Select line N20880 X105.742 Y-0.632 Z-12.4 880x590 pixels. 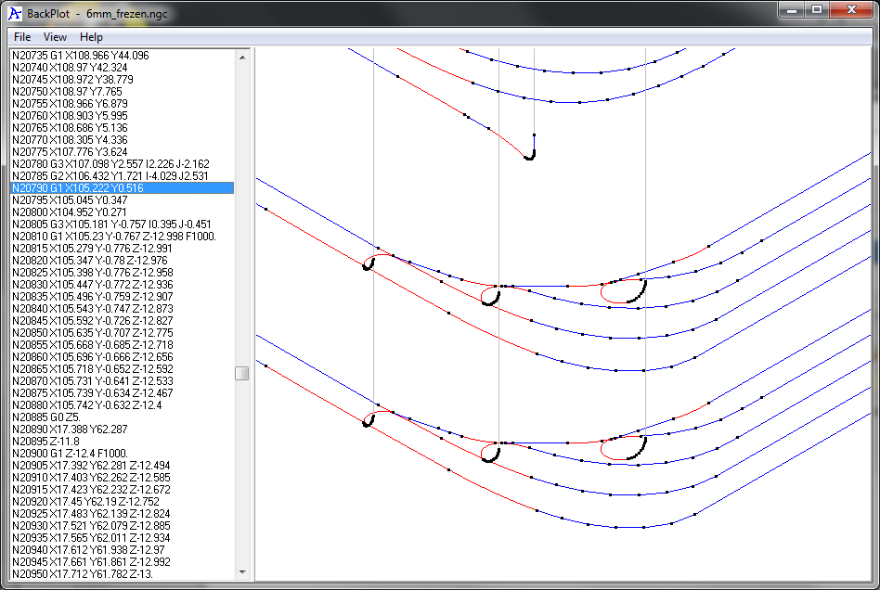(x=122, y=404)
